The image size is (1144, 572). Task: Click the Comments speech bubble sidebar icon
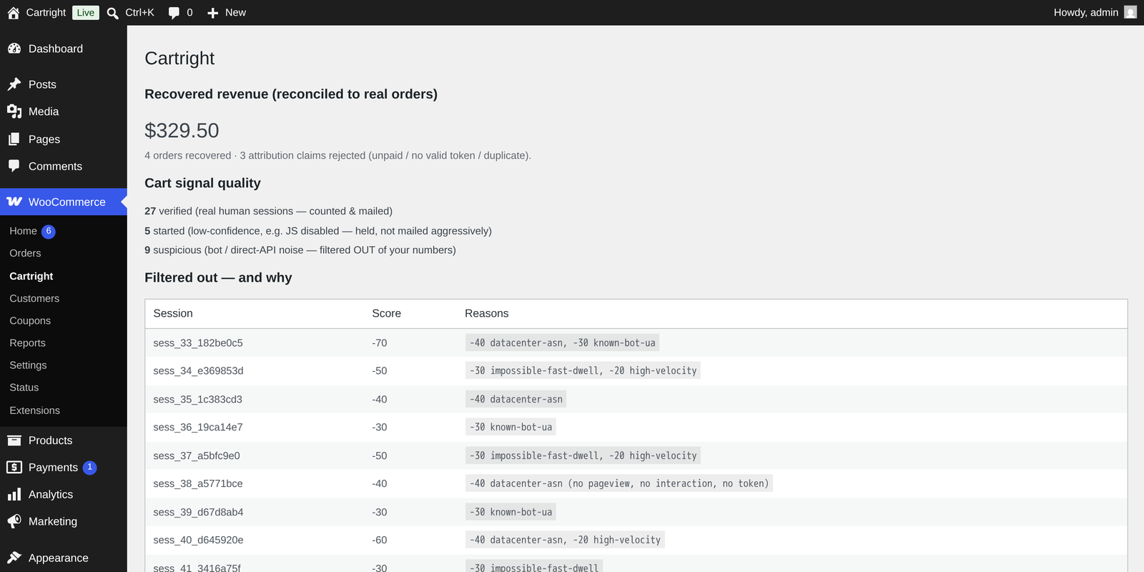point(14,166)
